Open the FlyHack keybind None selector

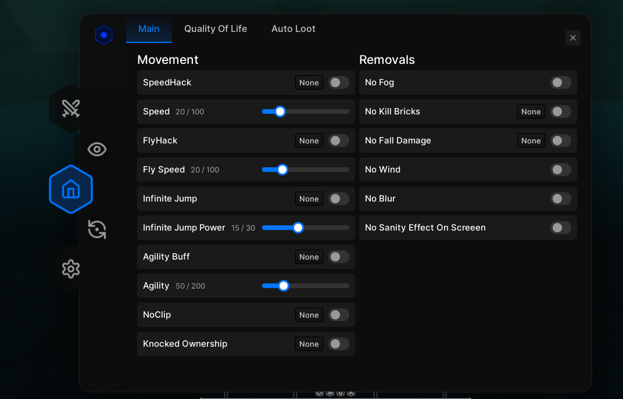pyautogui.click(x=309, y=141)
